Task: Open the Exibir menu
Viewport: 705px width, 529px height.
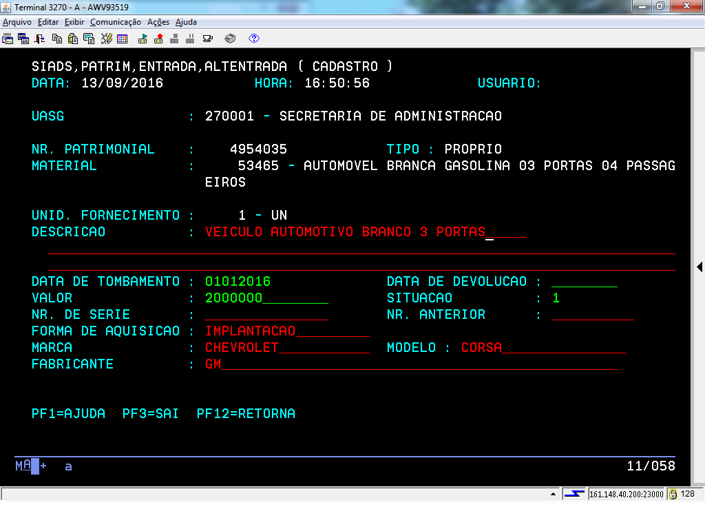Action: 74,22
